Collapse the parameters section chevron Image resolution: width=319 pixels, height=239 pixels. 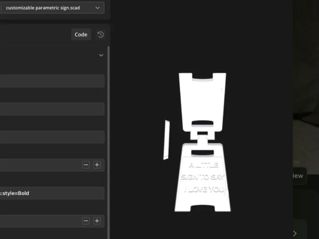(x=101, y=55)
